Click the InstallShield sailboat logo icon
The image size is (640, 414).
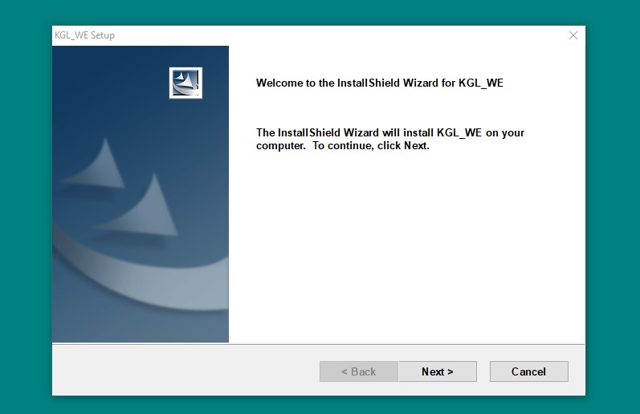point(185,83)
